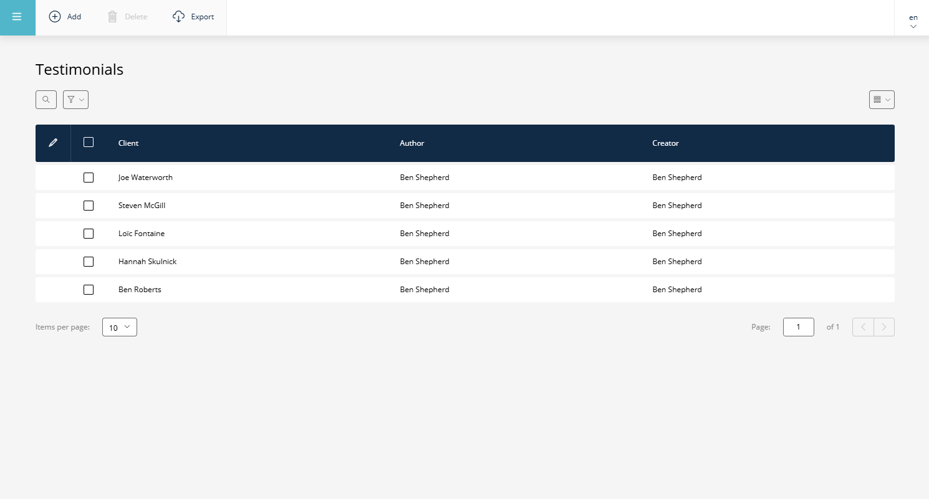
Task: Check the Joe Waterworth row checkbox
Action: click(x=89, y=178)
